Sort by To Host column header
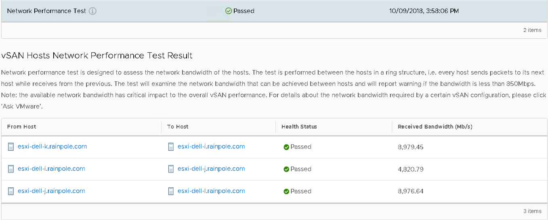This screenshot has height=220, width=548. [178, 127]
